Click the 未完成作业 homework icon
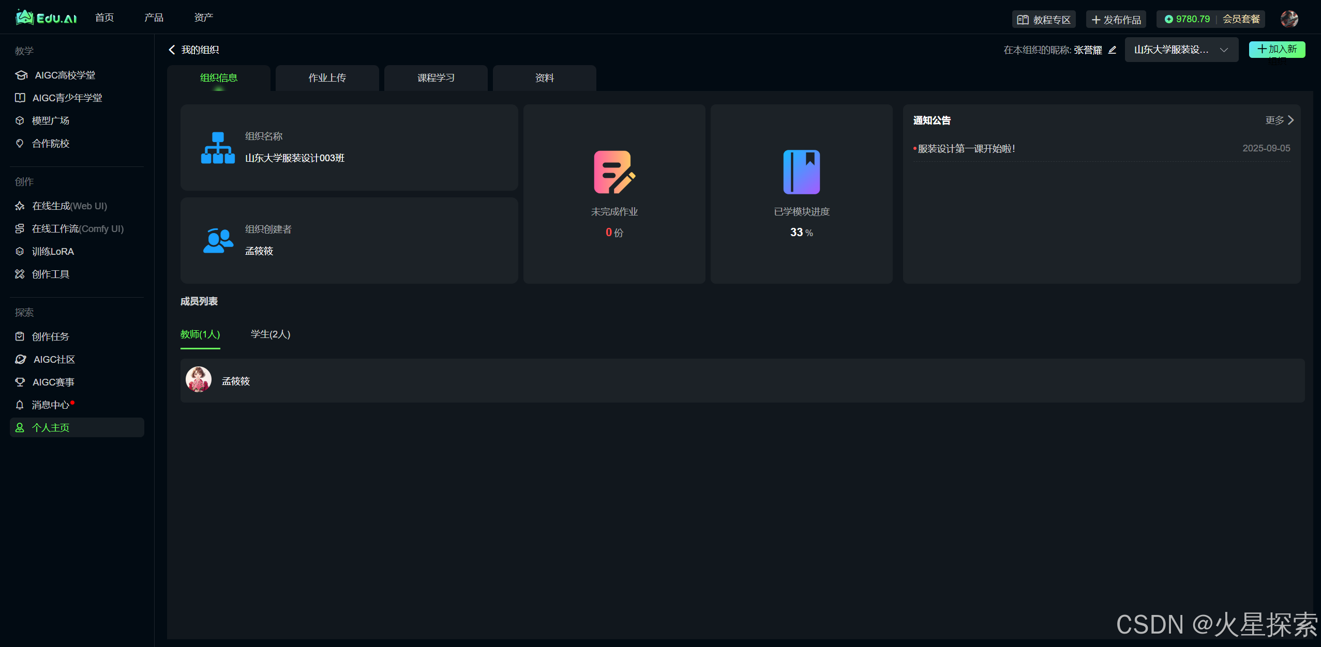 click(614, 172)
